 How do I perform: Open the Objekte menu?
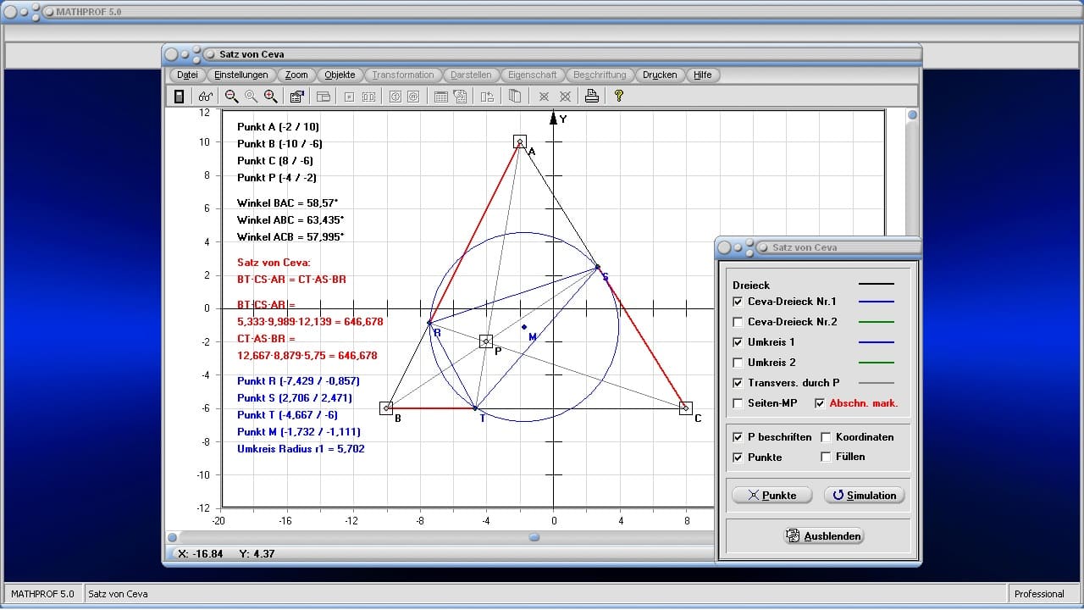(x=340, y=75)
